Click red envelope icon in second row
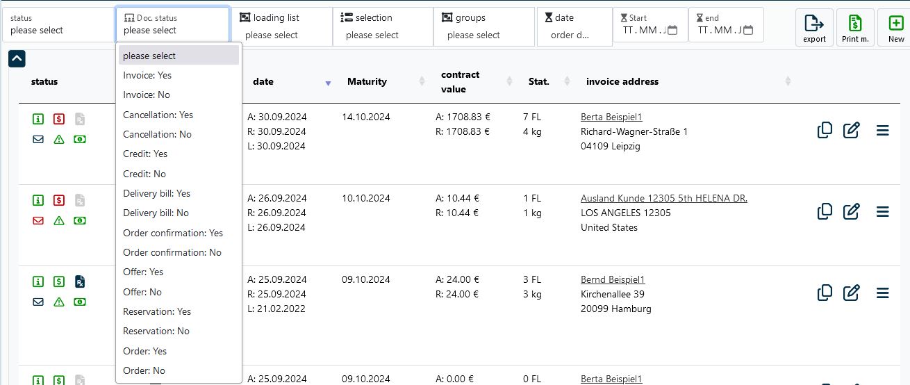The width and height of the screenshot is (910, 385). point(38,220)
